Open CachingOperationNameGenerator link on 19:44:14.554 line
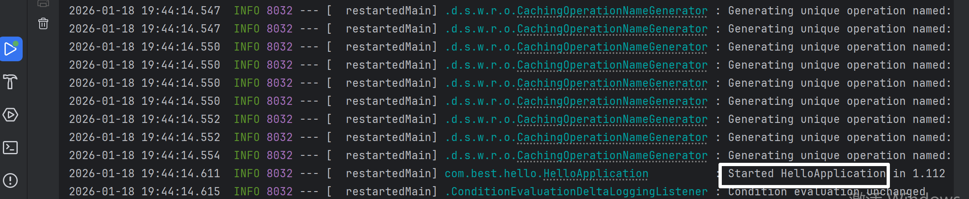The image size is (969, 199). tap(612, 155)
